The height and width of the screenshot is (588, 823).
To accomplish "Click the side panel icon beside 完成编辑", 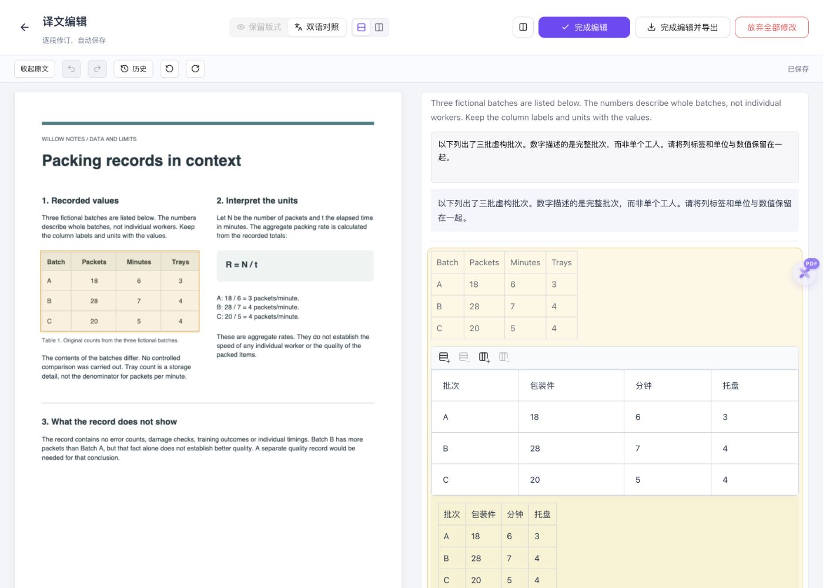I will 523,27.
